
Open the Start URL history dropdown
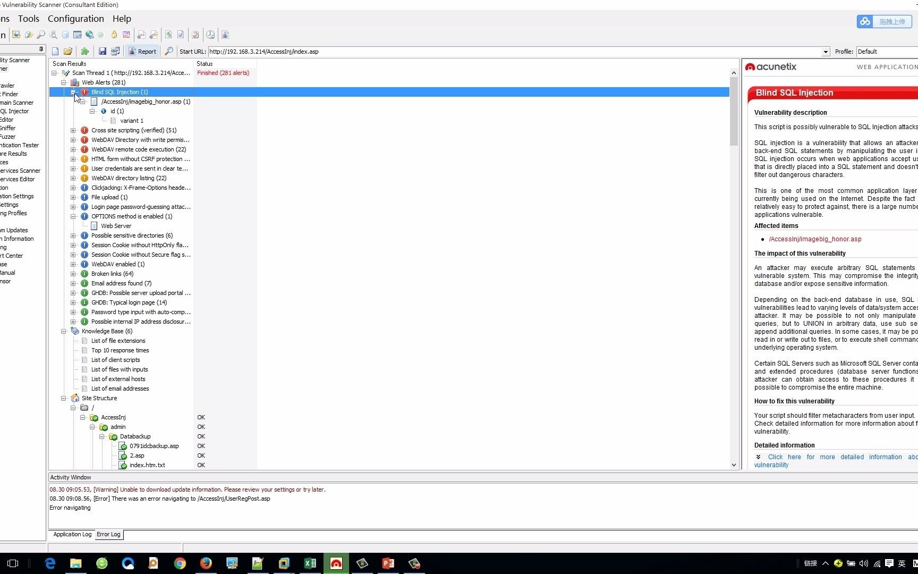pyautogui.click(x=824, y=52)
